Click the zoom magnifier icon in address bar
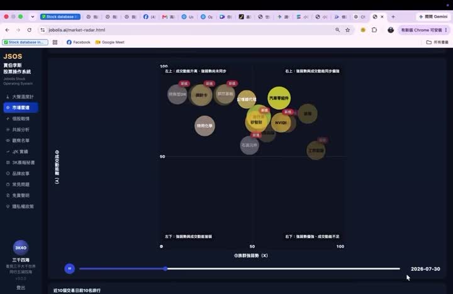 coord(337,30)
